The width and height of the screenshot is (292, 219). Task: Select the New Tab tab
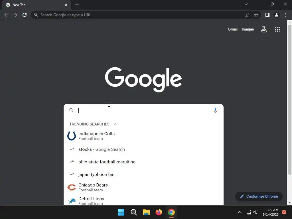point(36,5)
